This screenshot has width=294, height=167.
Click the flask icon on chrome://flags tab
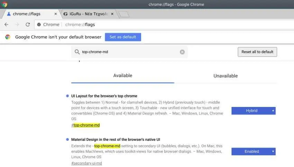[x=9, y=14]
